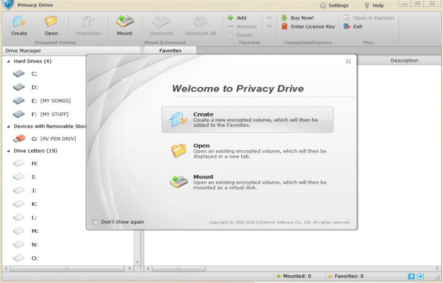443x283 pixels.
Task: Open the Help menu
Action: point(374,5)
